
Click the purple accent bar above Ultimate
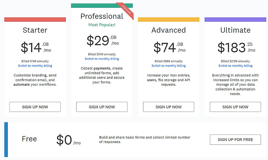click(235, 19)
